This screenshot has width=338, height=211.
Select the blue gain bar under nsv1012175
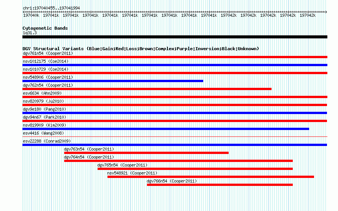click(x=175, y=65)
